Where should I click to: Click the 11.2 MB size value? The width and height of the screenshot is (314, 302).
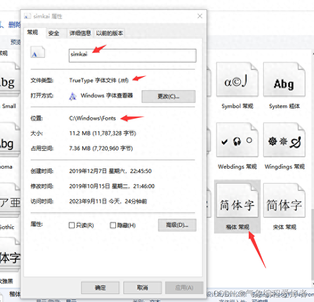click(103, 133)
